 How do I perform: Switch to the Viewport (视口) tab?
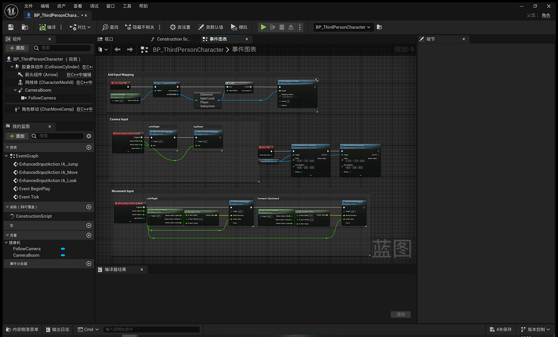(x=107, y=39)
